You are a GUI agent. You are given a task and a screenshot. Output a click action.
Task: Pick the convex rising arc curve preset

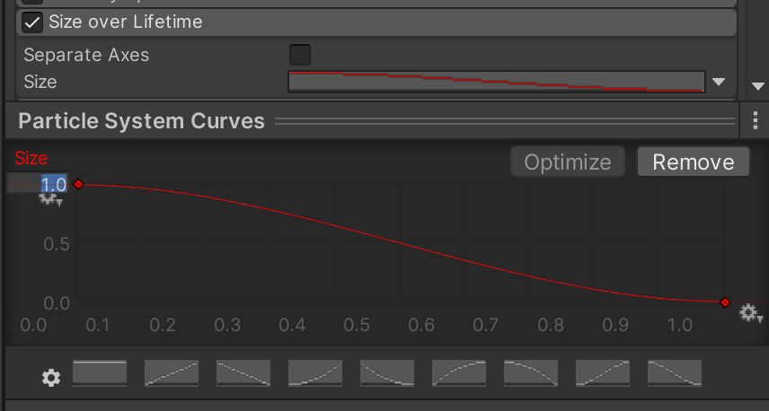pyautogui.click(x=459, y=373)
